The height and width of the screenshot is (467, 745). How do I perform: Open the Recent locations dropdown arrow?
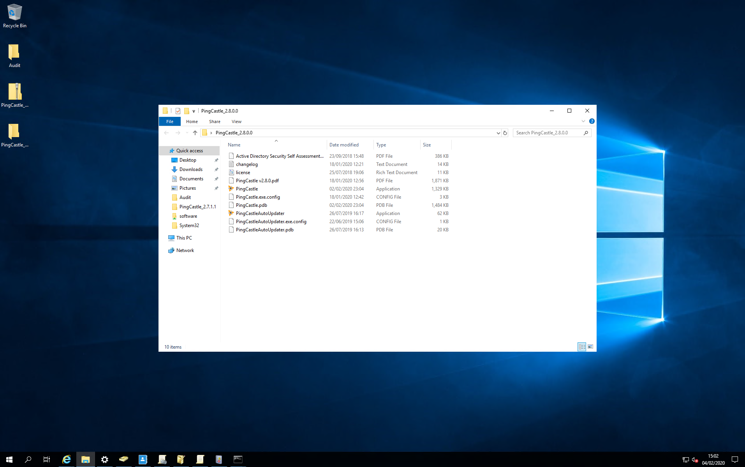pyautogui.click(x=187, y=133)
